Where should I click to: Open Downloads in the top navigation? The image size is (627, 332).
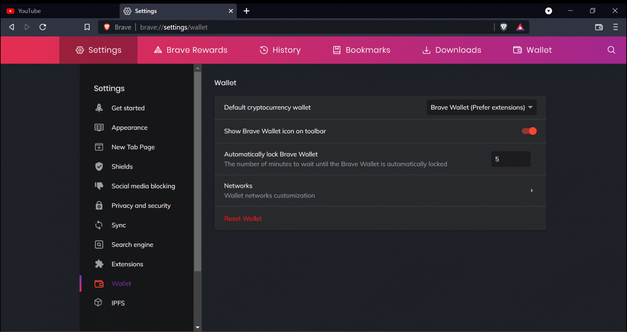coord(452,50)
